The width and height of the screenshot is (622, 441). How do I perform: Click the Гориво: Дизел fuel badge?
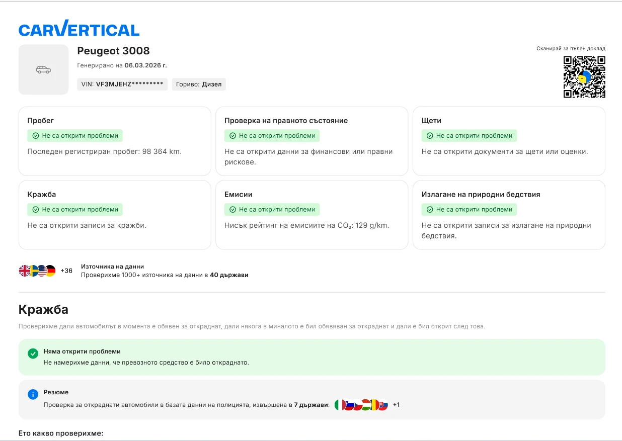pos(199,84)
